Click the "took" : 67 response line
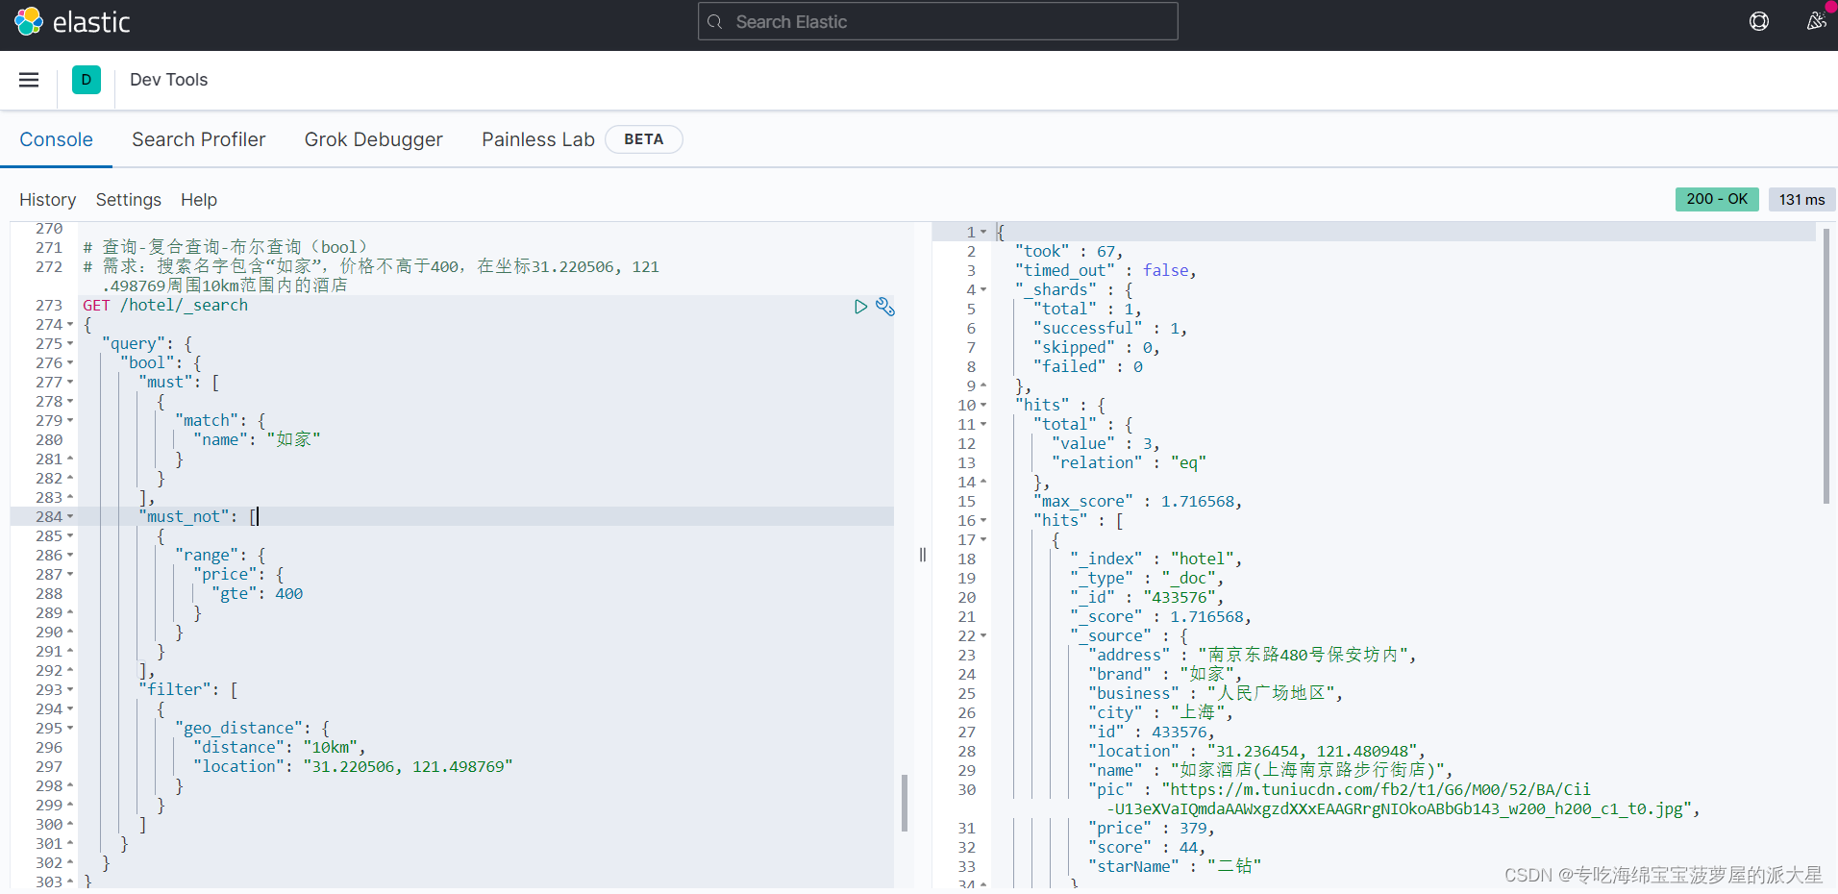The height and width of the screenshot is (894, 1838). pos(1069,252)
